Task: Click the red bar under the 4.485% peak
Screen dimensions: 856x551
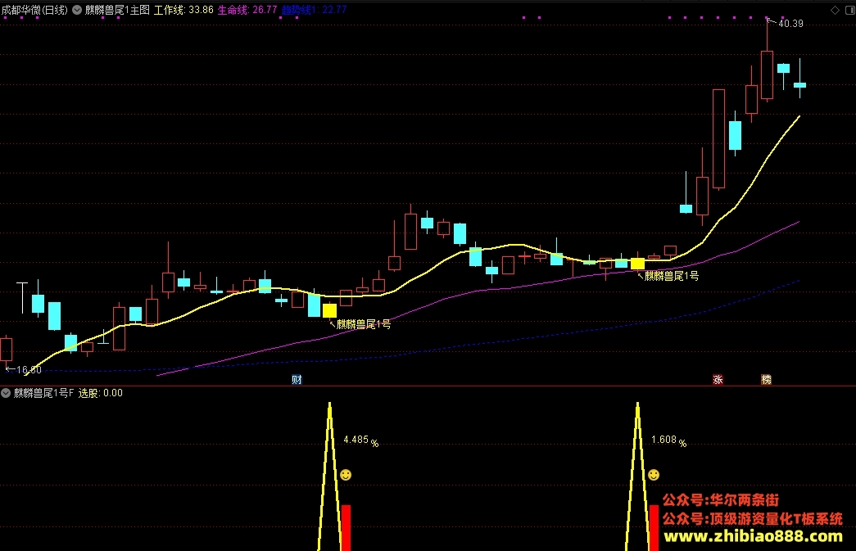Action: point(346,527)
